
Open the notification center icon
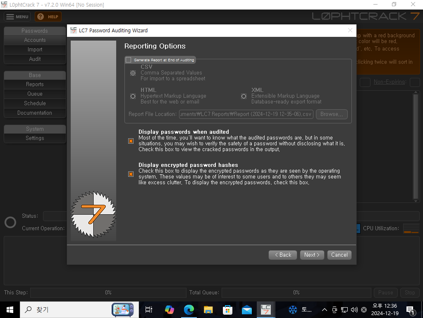tap(410, 310)
